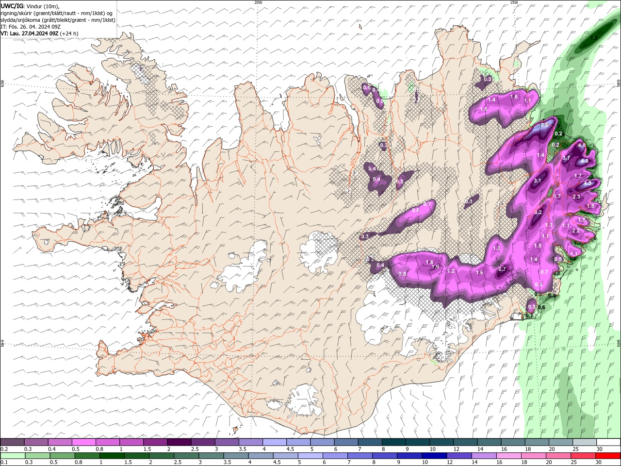Screen dimensions: 621x466
Task: Select the deep blue lower swatch labeled 10
Action: point(434,456)
